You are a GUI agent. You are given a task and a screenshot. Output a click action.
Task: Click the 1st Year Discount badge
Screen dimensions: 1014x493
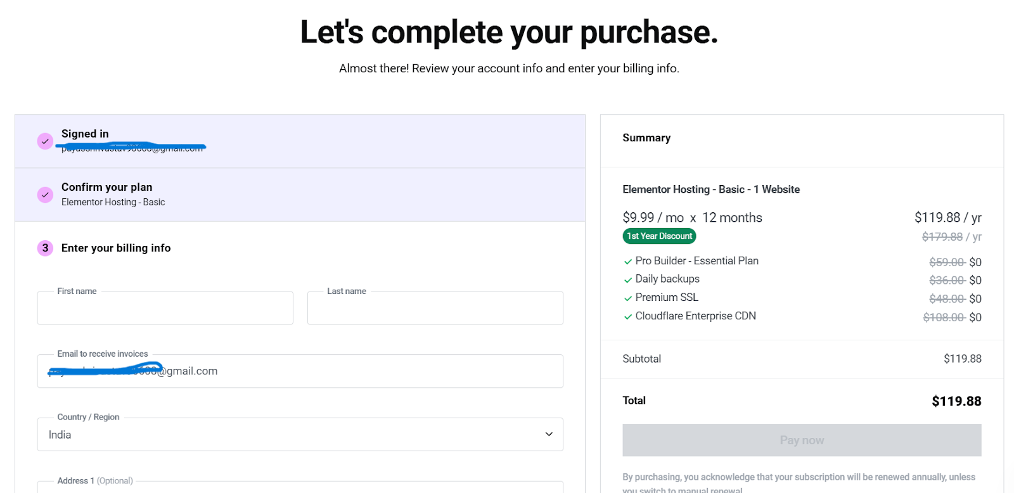(x=659, y=236)
